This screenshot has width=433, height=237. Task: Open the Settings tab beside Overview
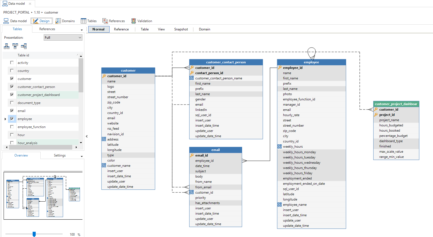tap(60, 155)
